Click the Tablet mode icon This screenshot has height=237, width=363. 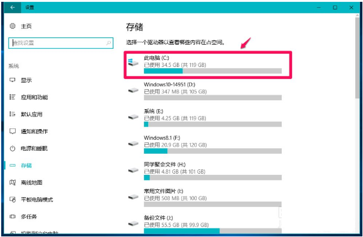pyautogui.click(x=13, y=200)
